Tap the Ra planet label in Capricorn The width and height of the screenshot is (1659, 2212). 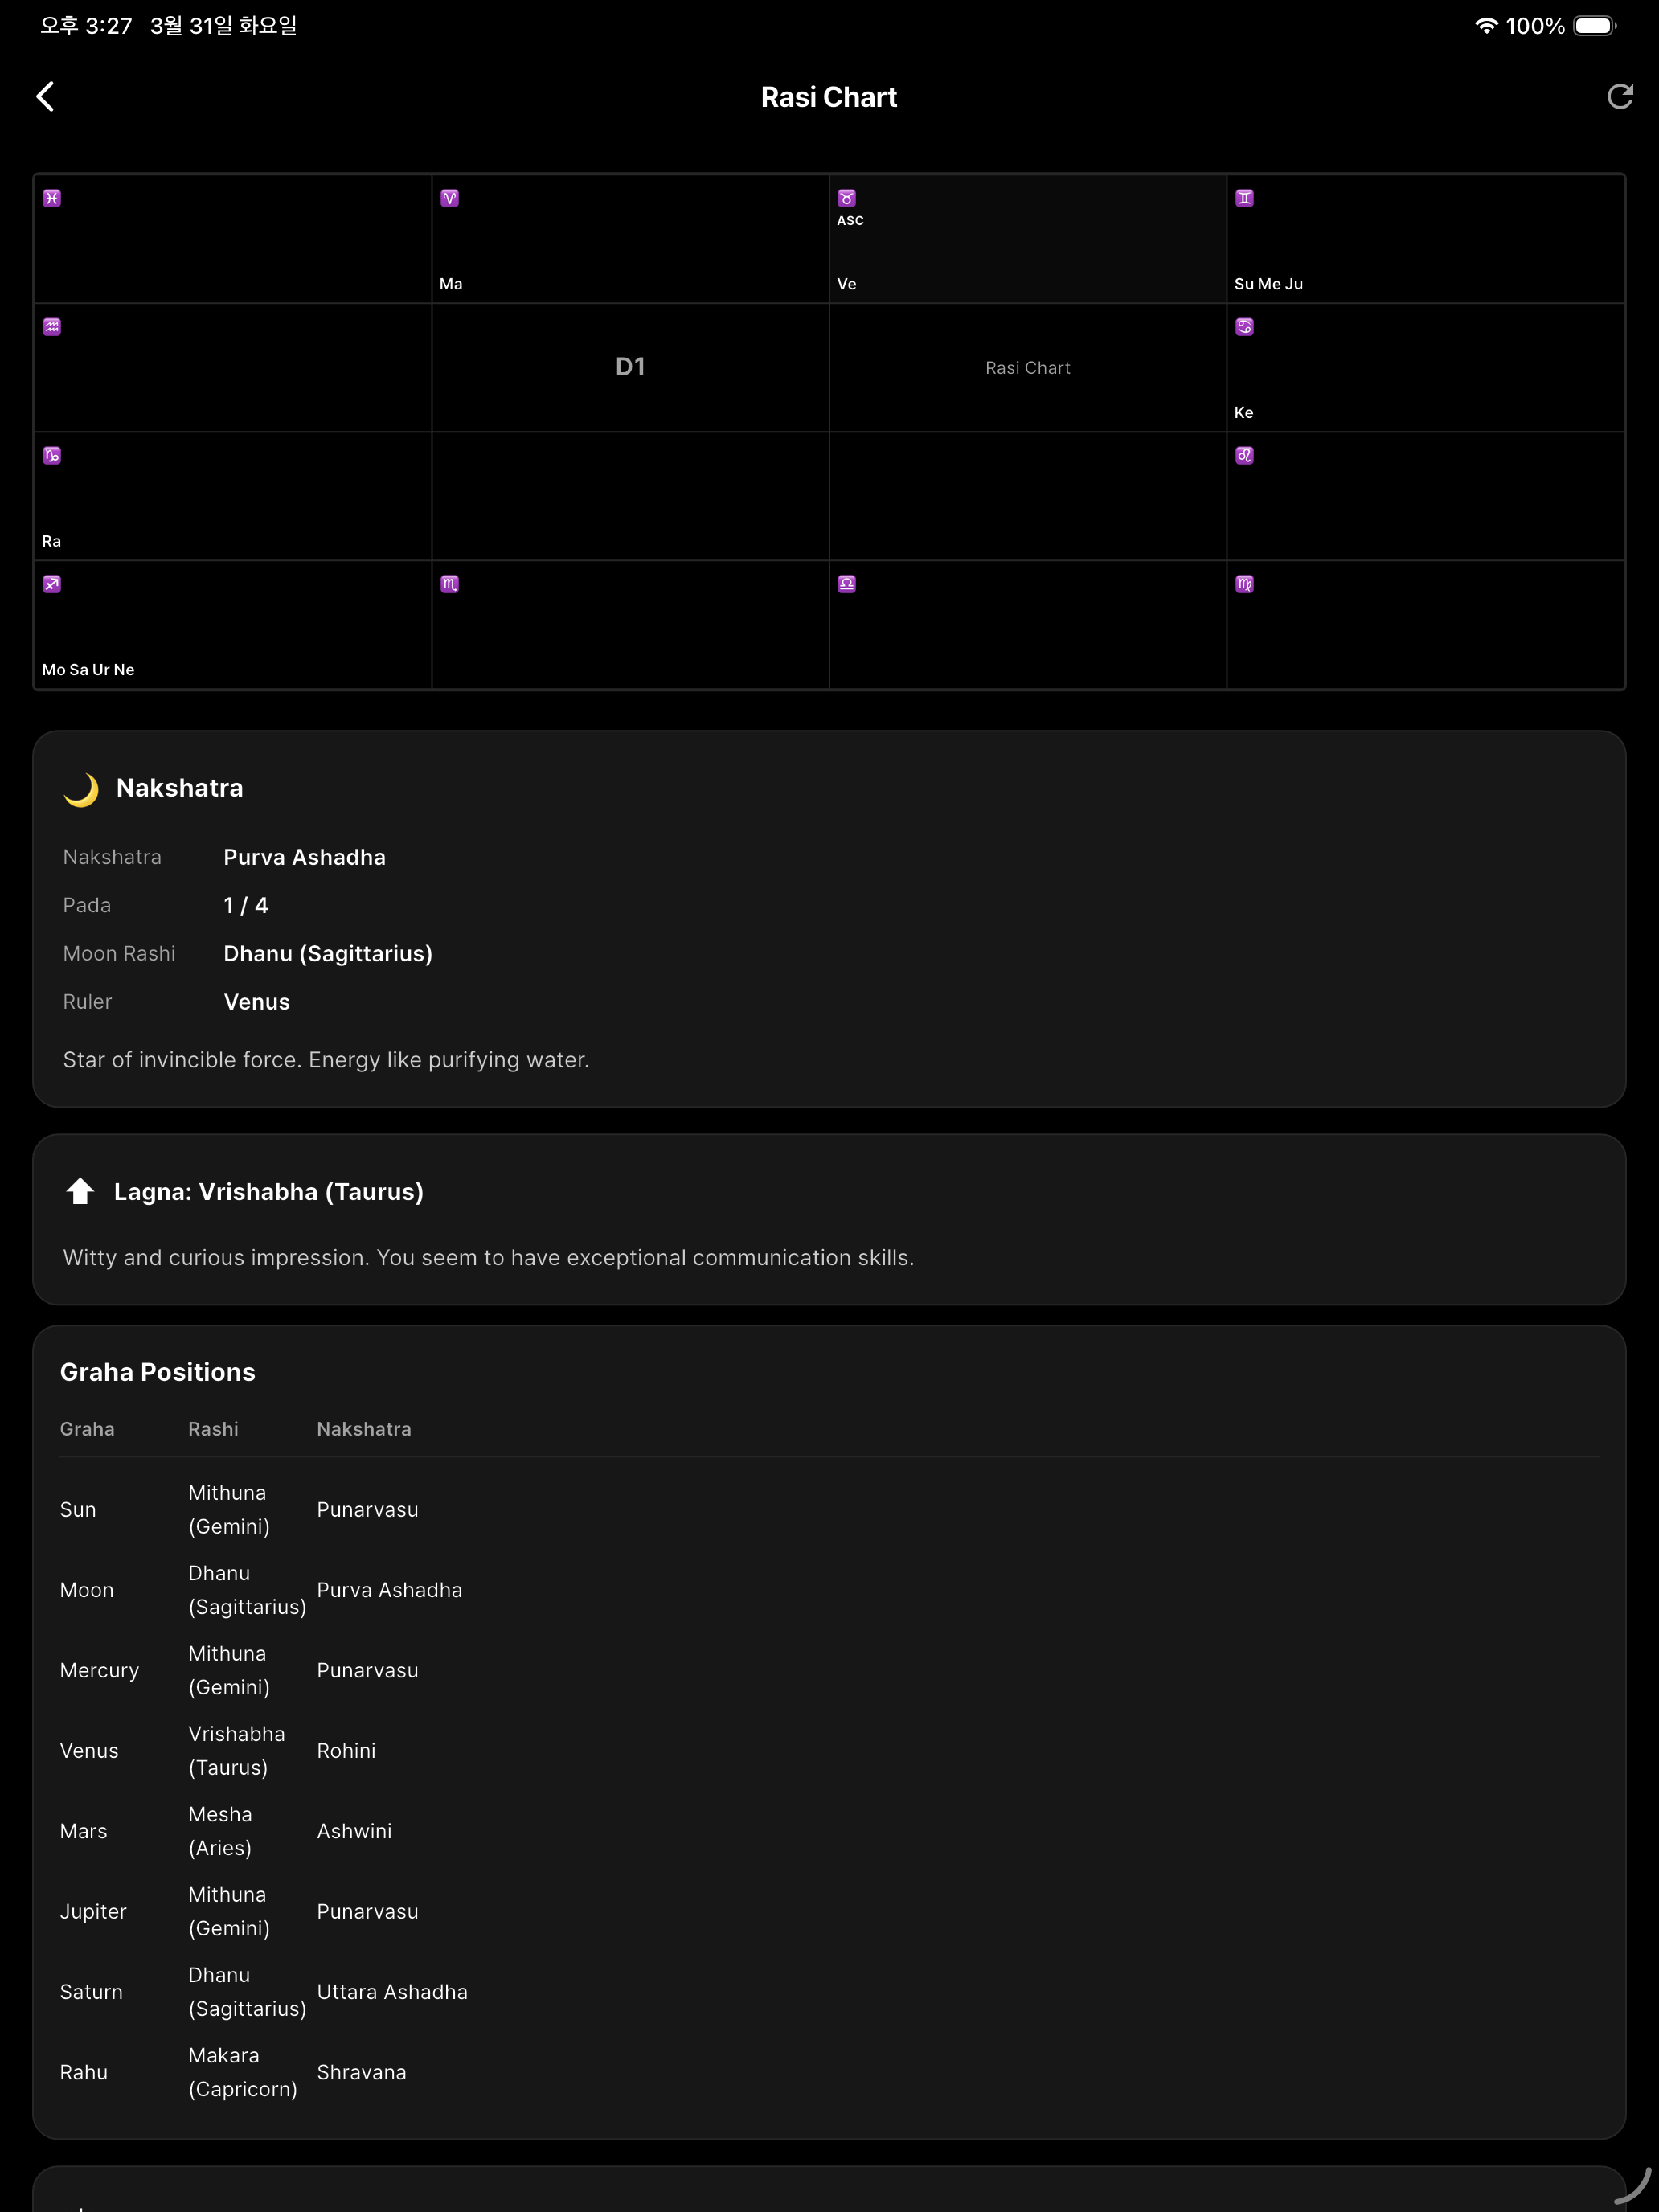[52, 541]
